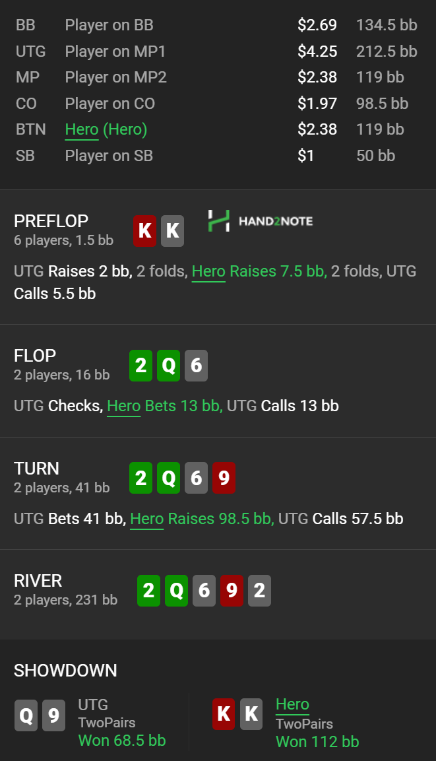436x761 pixels.
Task: Open the Hero link in showdown
Action: pyautogui.click(x=292, y=704)
